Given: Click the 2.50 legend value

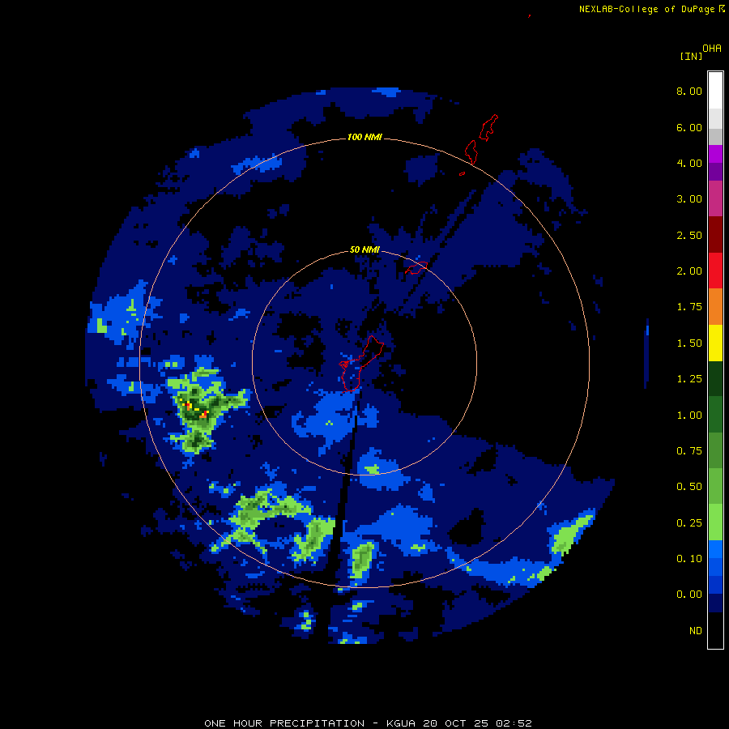Looking at the screenshot, I should [689, 235].
